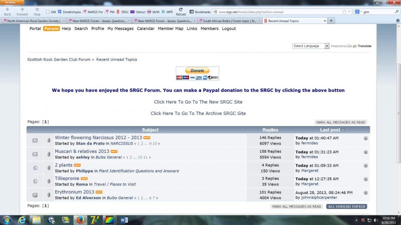Bookmark this page with the star icon
Screen dimensions: 401x225
[x=345, y=11]
